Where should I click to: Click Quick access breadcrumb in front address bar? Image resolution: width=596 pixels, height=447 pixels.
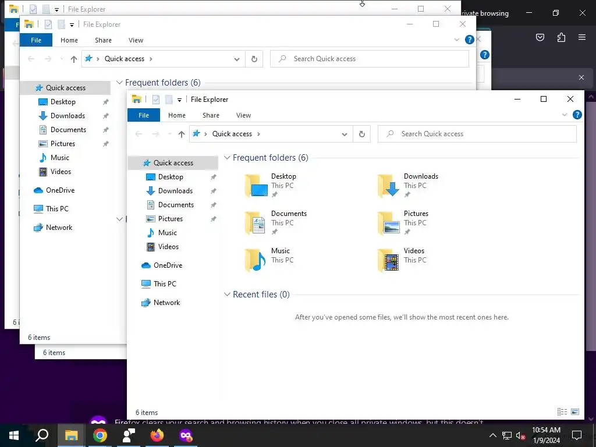pos(232,134)
